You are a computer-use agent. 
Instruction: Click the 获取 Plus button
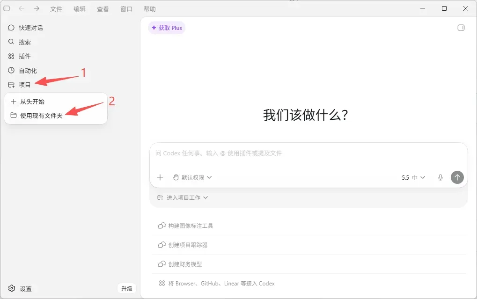(167, 28)
